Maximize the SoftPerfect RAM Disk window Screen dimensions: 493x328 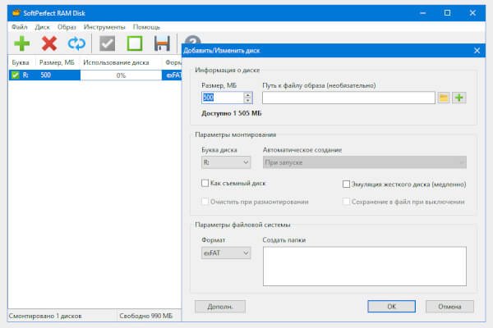pos(448,13)
